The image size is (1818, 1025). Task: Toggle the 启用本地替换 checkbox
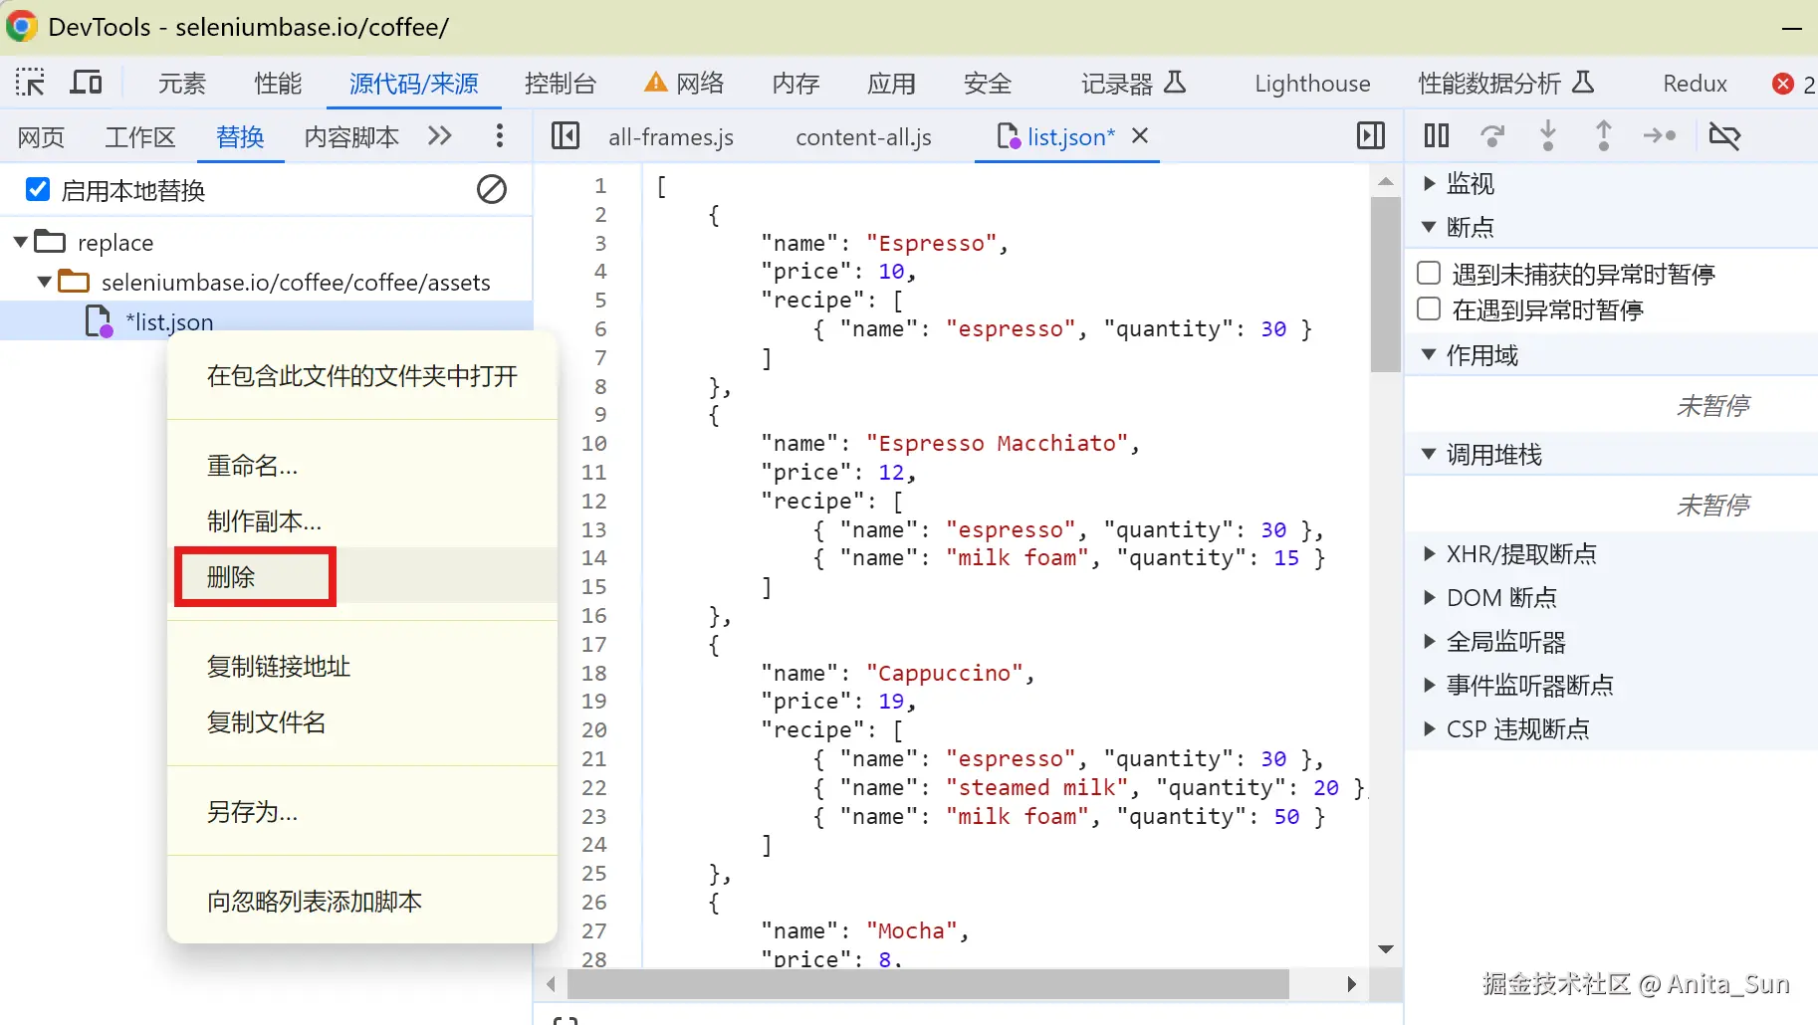point(38,189)
